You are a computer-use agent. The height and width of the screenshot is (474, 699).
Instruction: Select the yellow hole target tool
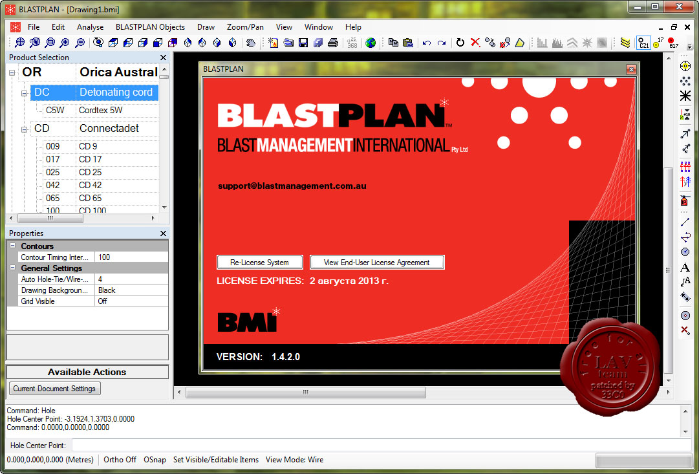coord(685,66)
